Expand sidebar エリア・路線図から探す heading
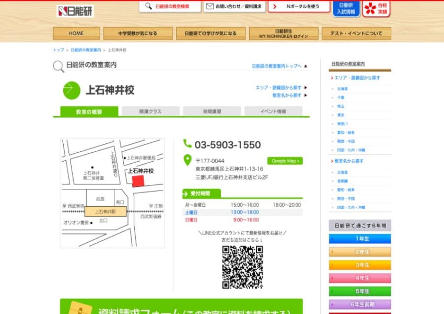Screen dimensions: 444x314 tap(357, 78)
